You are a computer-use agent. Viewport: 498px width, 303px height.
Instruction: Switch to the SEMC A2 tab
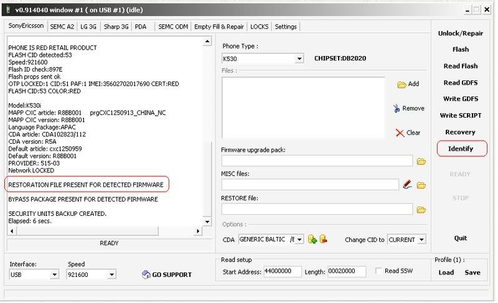(x=62, y=27)
